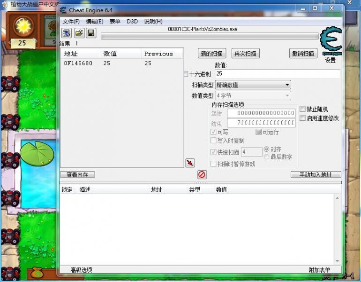Image resolution: width=361 pixels, height=282 pixels.
Task: Open 高级选项 at the bottom
Action: [x=81, y=270]
